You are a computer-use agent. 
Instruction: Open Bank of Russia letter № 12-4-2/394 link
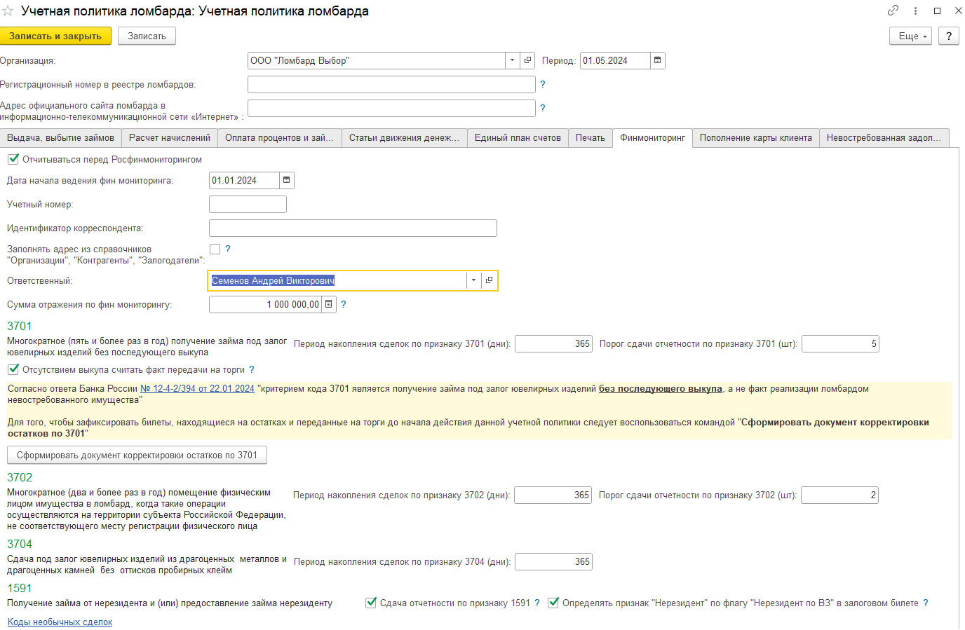tap(197, 388)
